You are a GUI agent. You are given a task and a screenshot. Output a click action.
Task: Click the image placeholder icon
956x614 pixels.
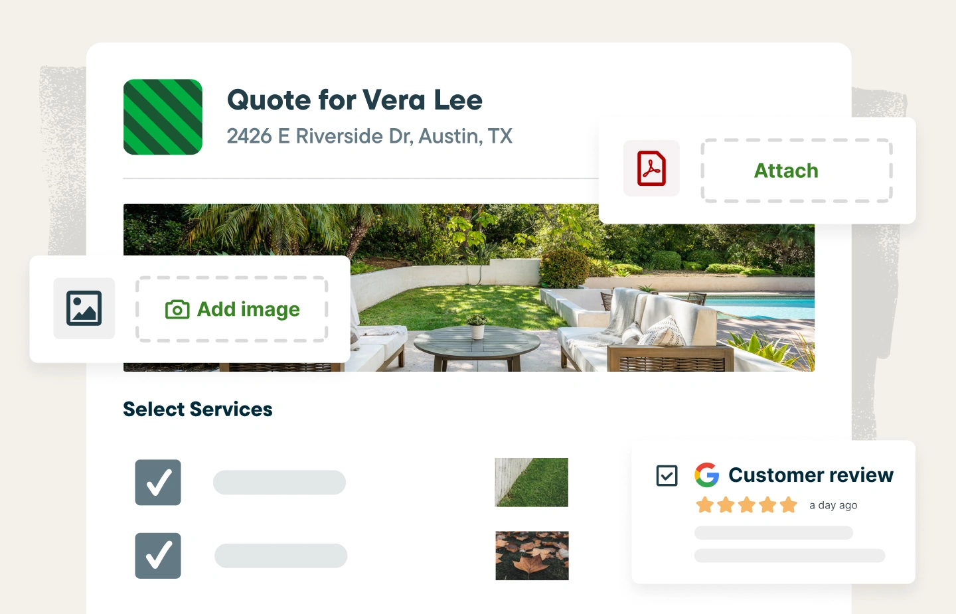84,308
